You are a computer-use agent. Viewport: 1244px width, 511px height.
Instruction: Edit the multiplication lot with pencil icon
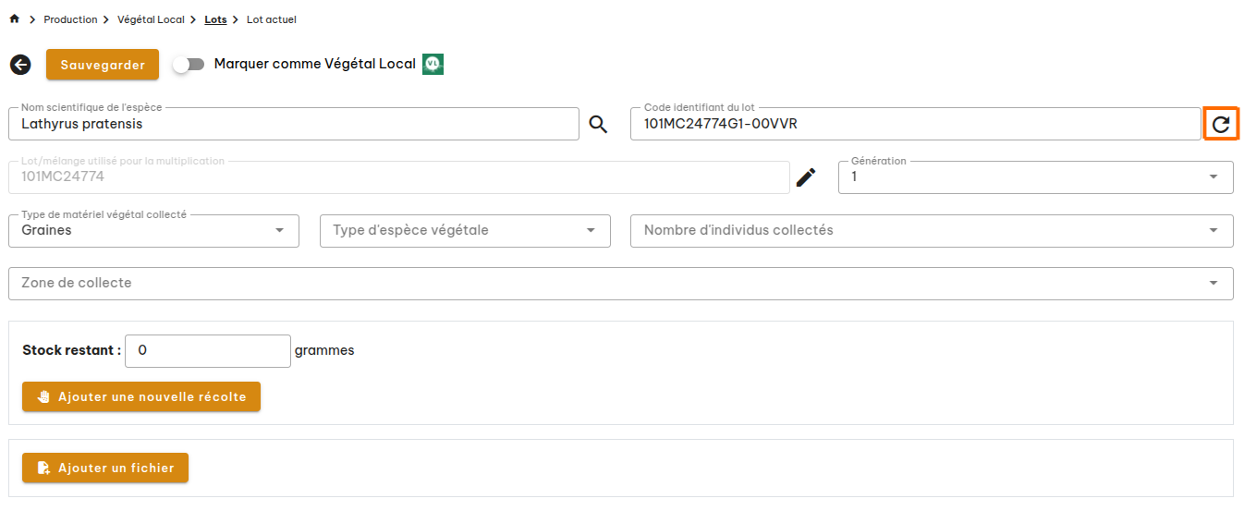pos(807,177)
